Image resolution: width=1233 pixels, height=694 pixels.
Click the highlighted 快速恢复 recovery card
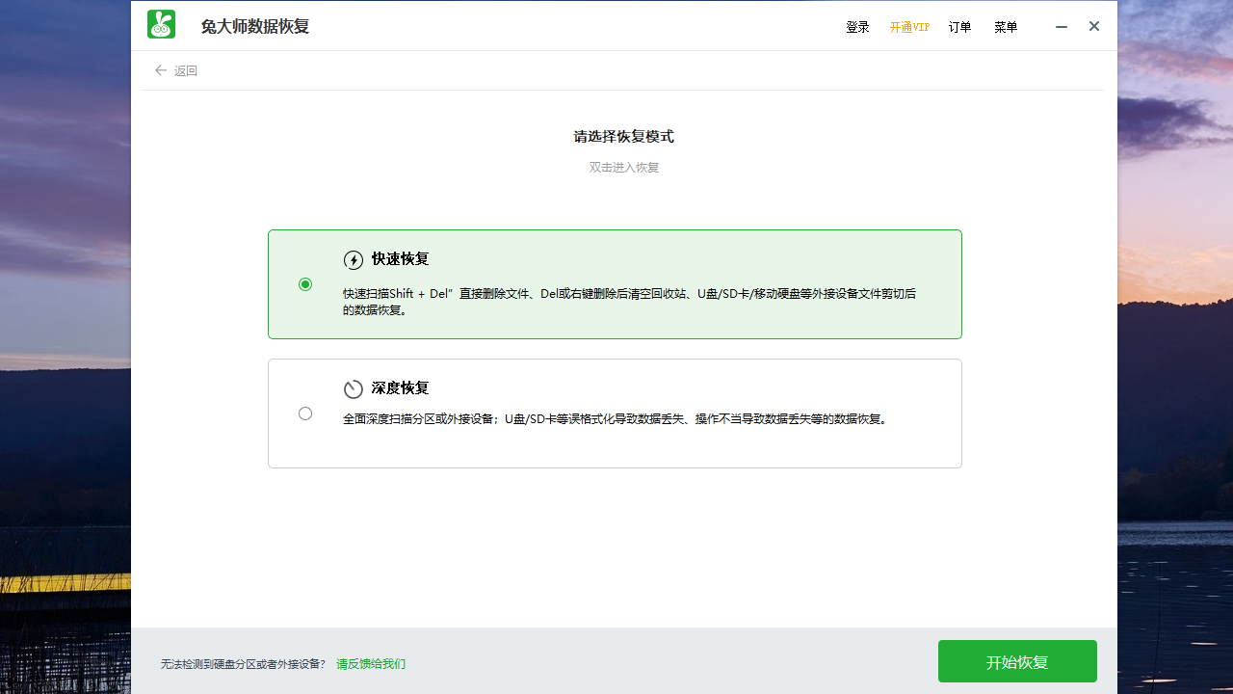tap(615, 283)
